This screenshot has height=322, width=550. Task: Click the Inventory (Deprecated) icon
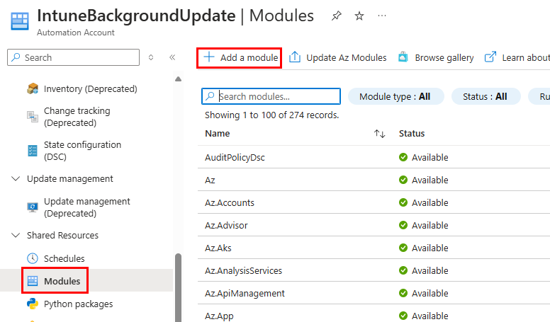click(x=33, y=89)
